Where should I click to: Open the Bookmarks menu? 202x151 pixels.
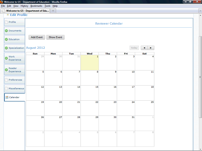tap(36, 6)
